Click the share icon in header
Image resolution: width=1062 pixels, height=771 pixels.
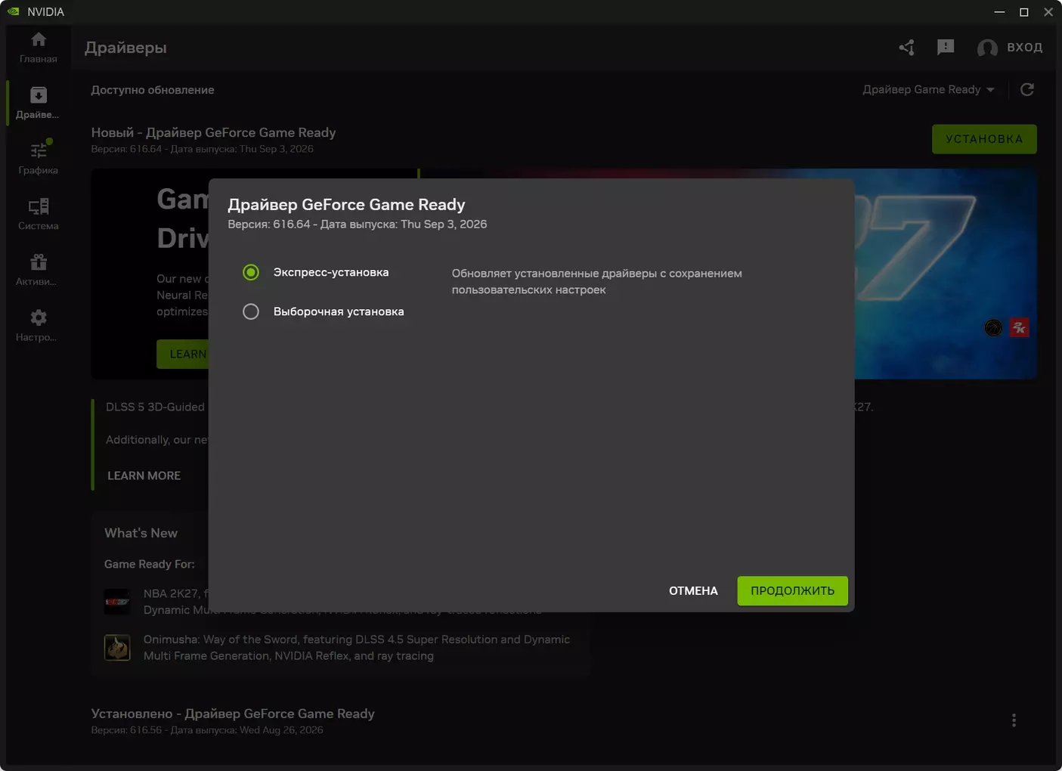(906, 48)
